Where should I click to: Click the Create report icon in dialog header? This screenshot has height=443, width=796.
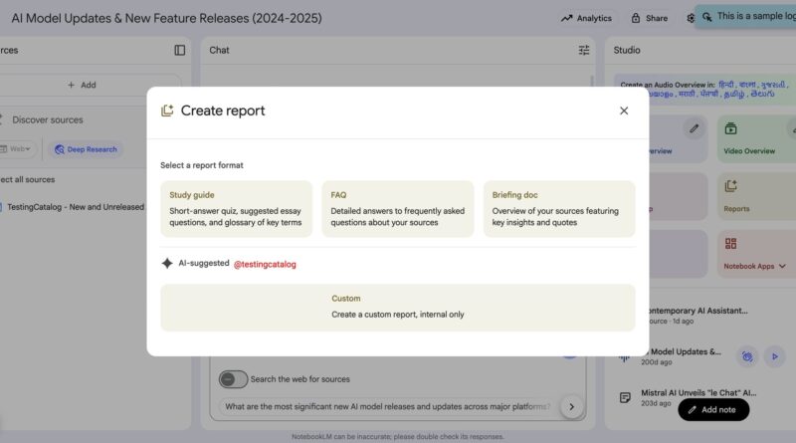coord(167,111)
